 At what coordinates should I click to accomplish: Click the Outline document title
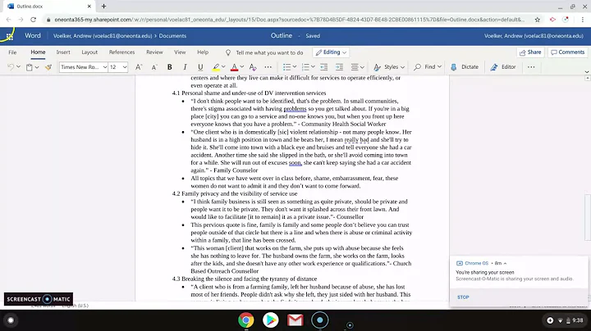point(282,36)
